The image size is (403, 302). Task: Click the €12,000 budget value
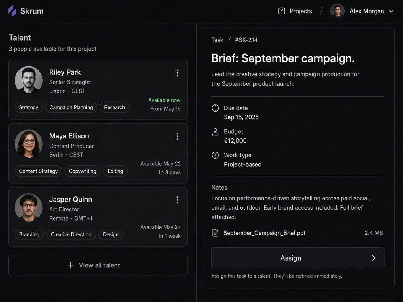pos(235,141)
